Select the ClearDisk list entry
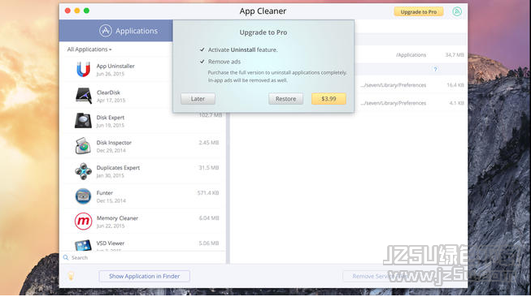This screenshot has width=531, height=297. pyautogui.click(x=142, y=96)
